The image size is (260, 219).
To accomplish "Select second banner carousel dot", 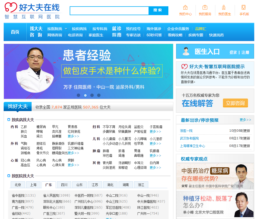I will tap(85, 95).
